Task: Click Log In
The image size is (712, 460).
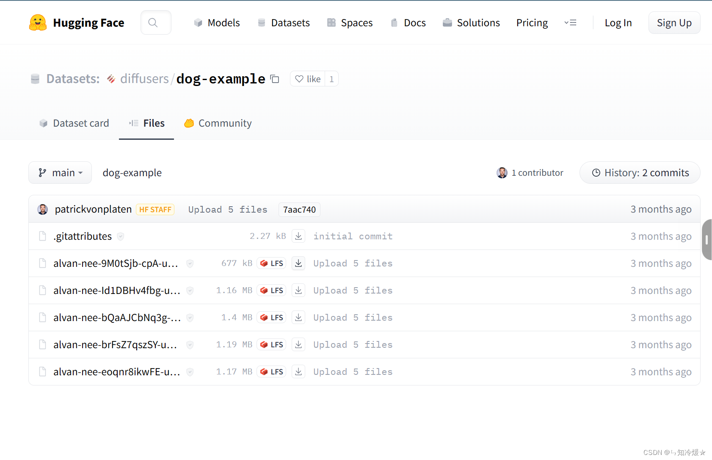Action: click(618, 23)
